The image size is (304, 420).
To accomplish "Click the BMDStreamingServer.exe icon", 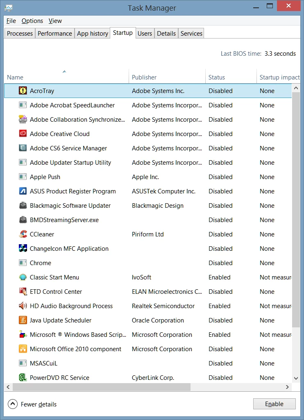I will [x=23, y=220].
